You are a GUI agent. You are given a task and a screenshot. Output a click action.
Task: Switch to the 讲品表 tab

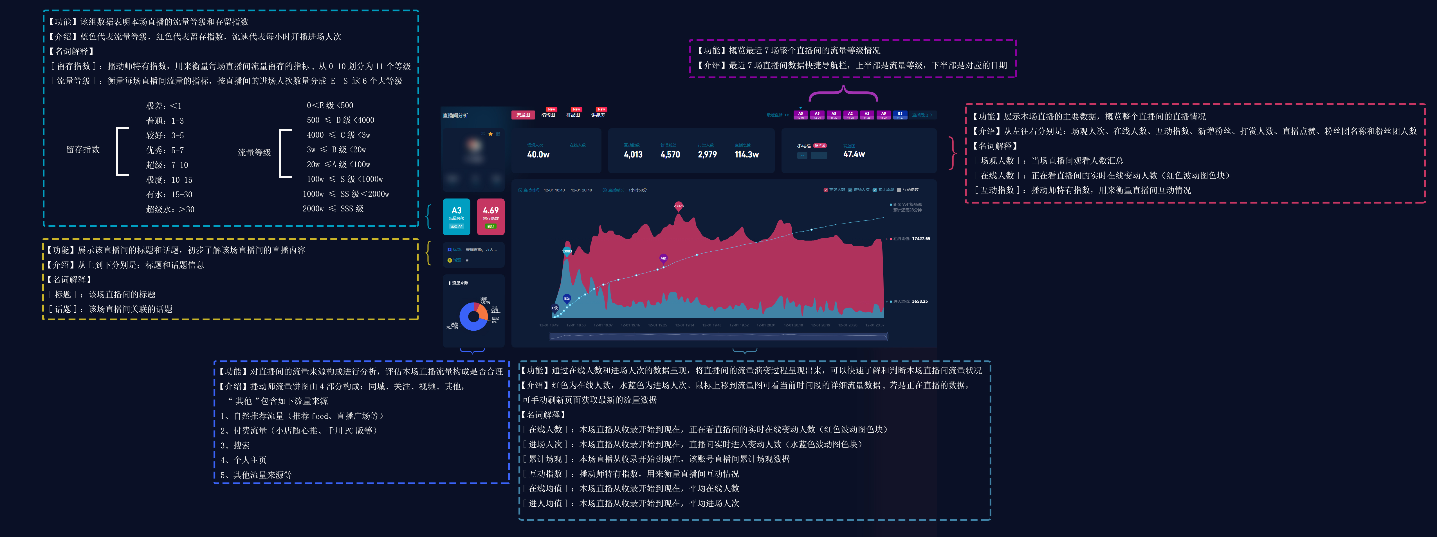tap(598, 115)
